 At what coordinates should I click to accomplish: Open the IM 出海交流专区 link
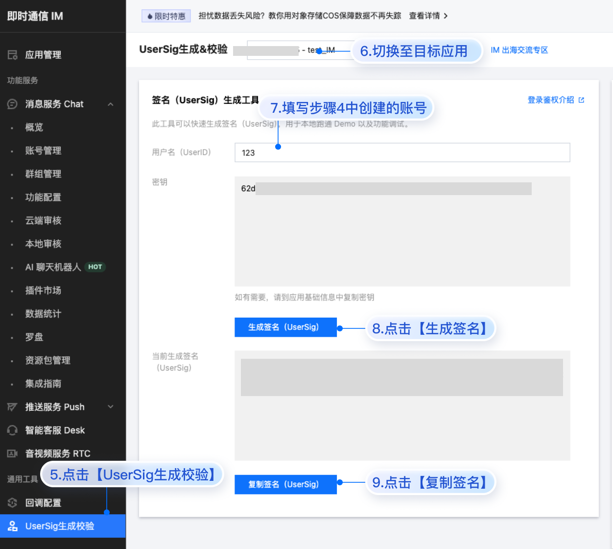(x=519, y=50)
